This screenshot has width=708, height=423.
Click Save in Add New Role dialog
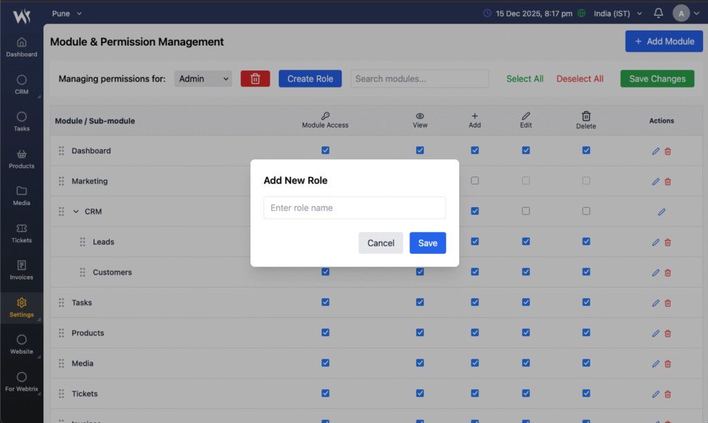point(427,243)
